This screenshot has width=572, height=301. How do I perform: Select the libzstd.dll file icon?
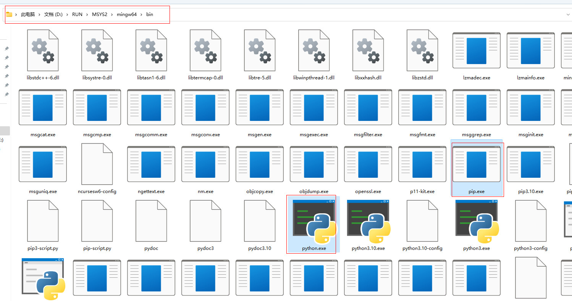tap(422, 50)
